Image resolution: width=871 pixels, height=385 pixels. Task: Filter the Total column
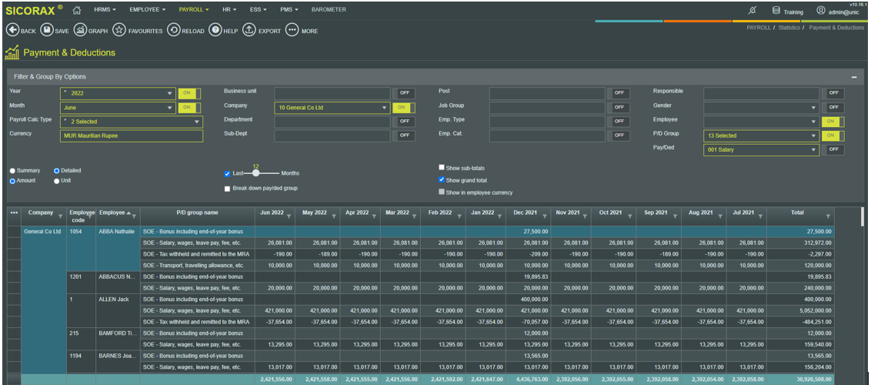click(828, 216)
